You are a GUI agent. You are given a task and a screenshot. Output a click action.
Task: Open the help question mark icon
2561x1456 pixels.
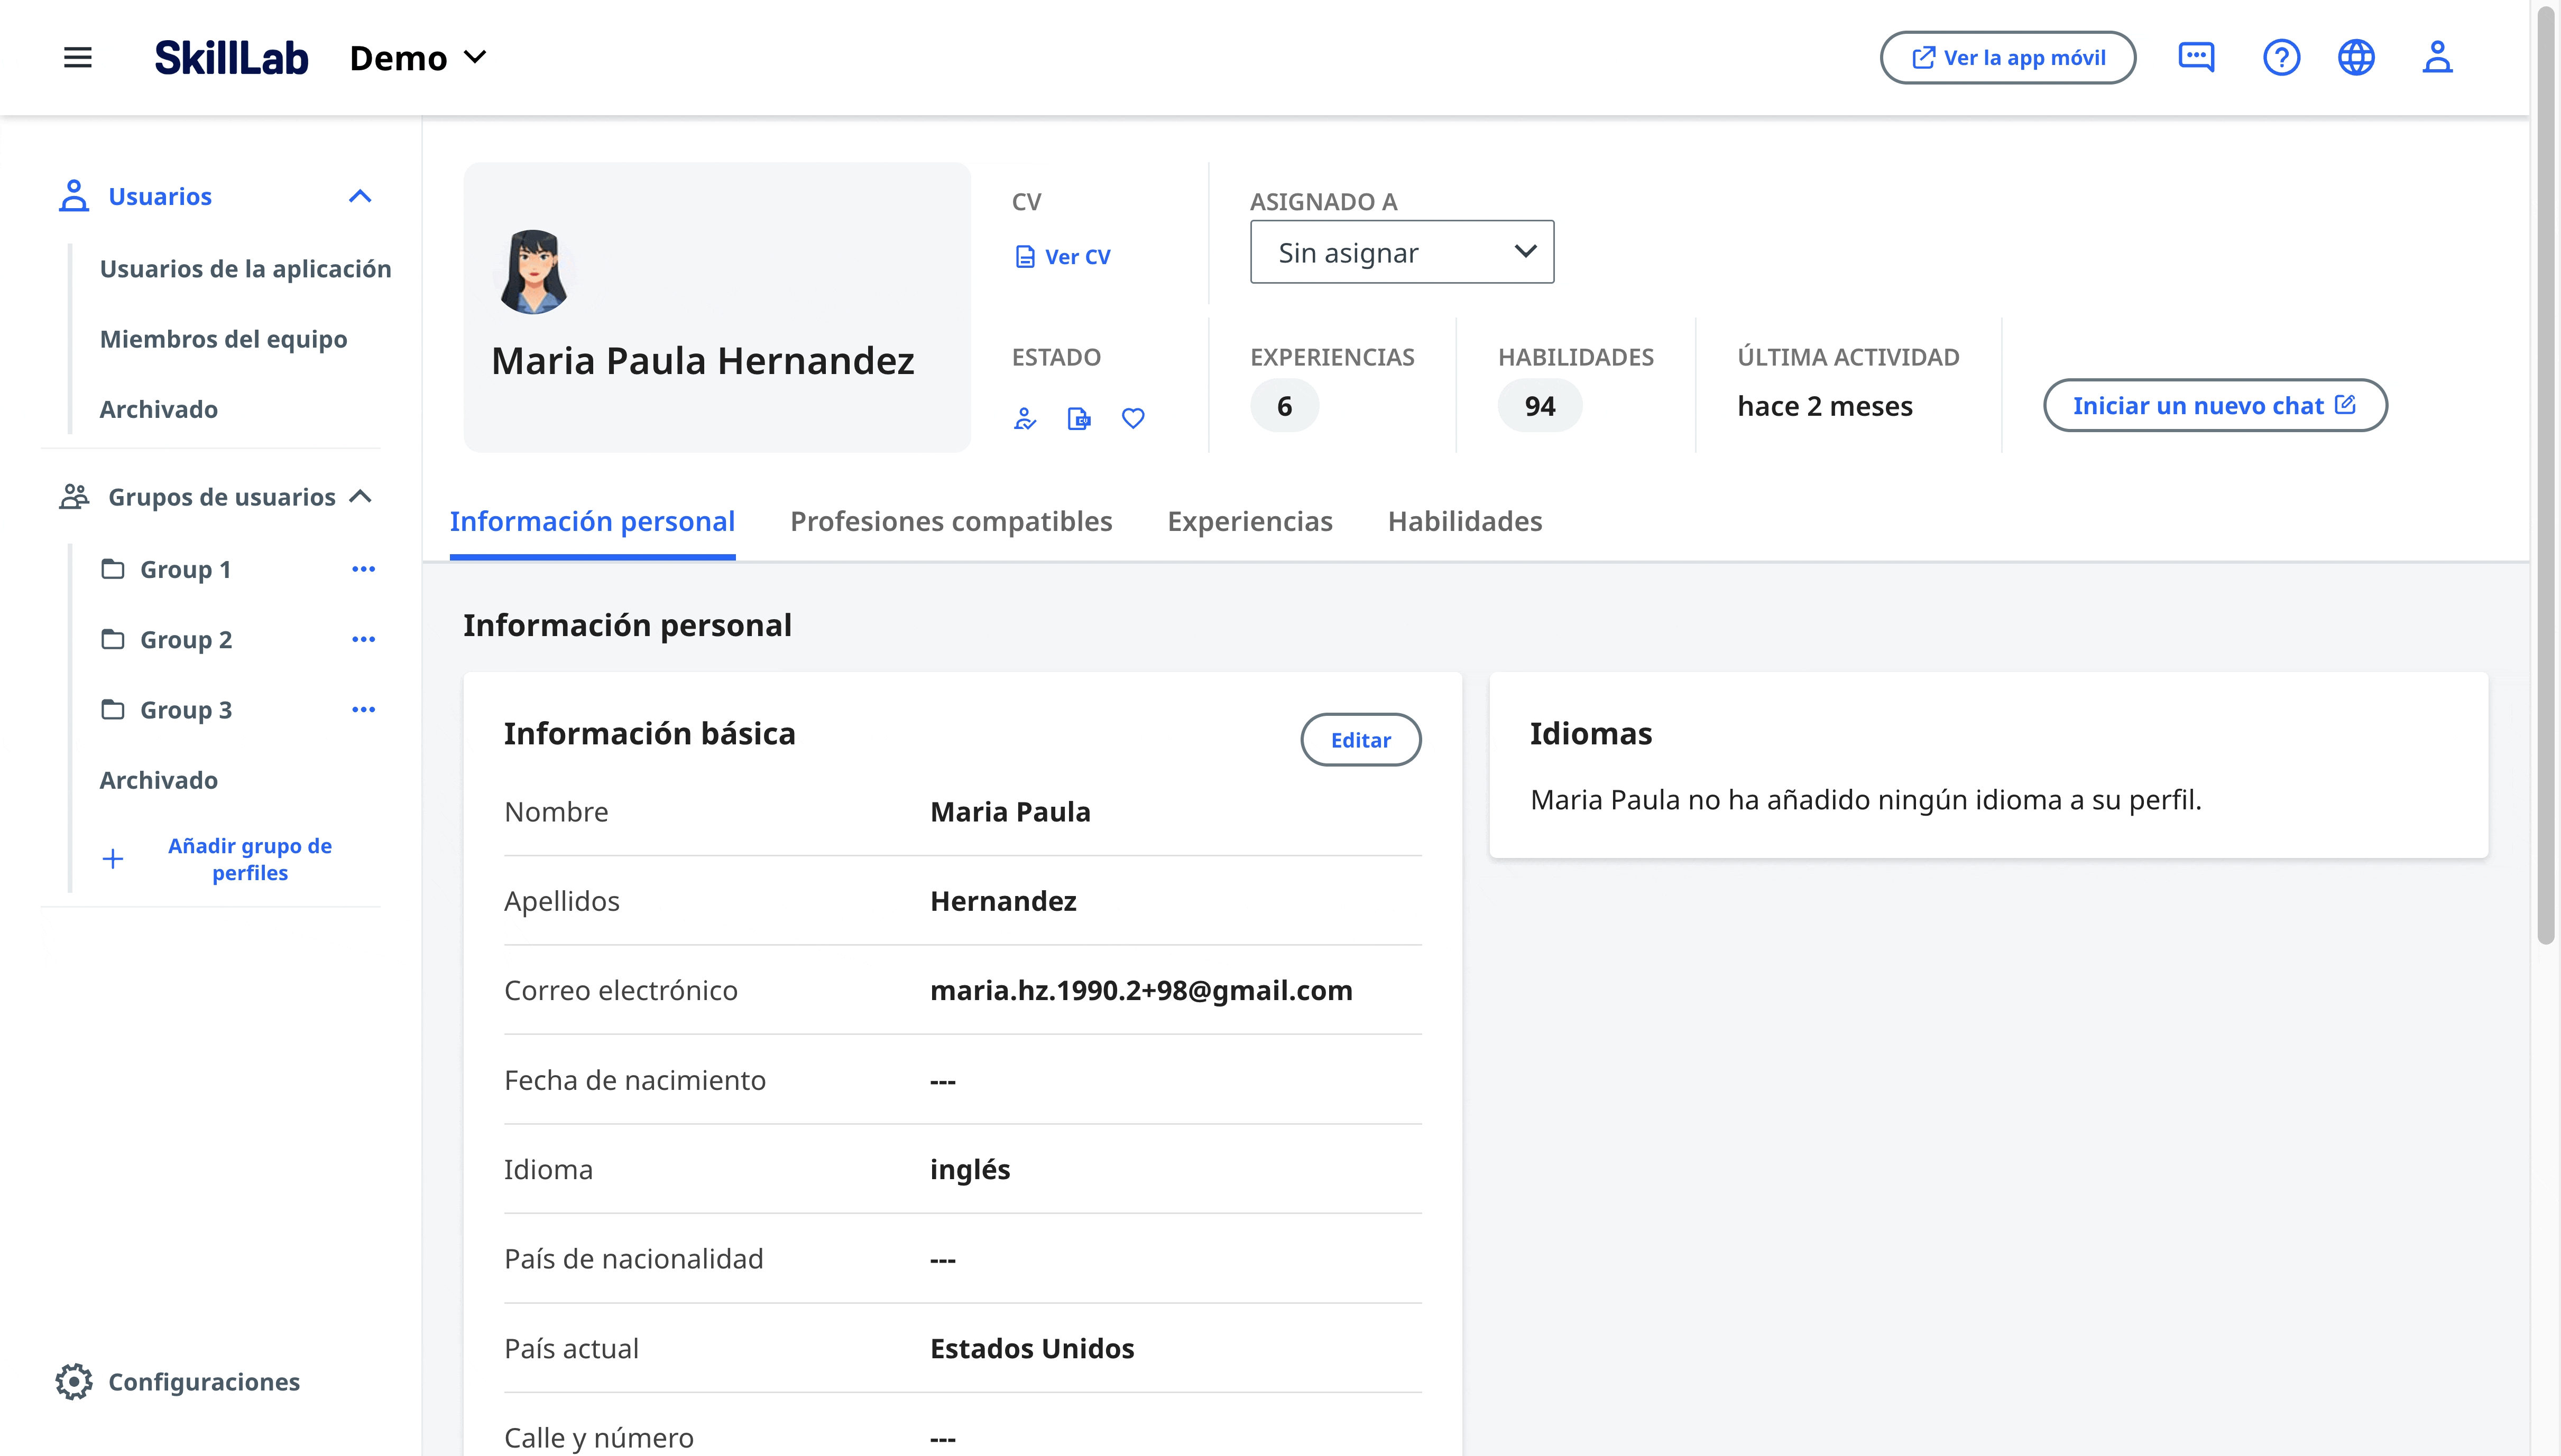2281,58
